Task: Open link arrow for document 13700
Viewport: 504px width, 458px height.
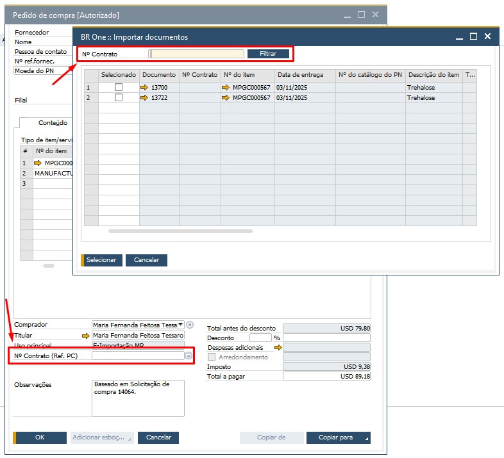Action: [x=145, y=87]
